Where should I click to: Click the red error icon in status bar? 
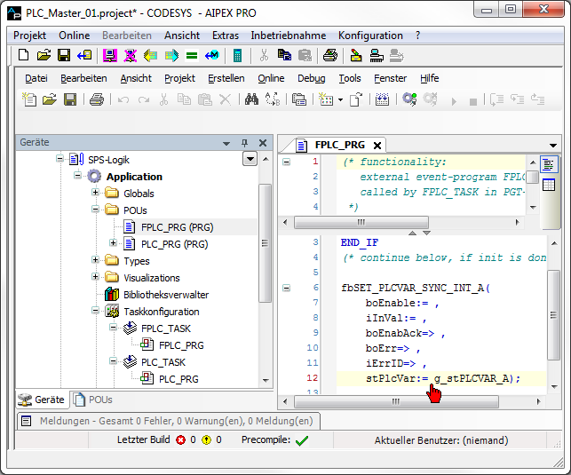pos(180,440)
